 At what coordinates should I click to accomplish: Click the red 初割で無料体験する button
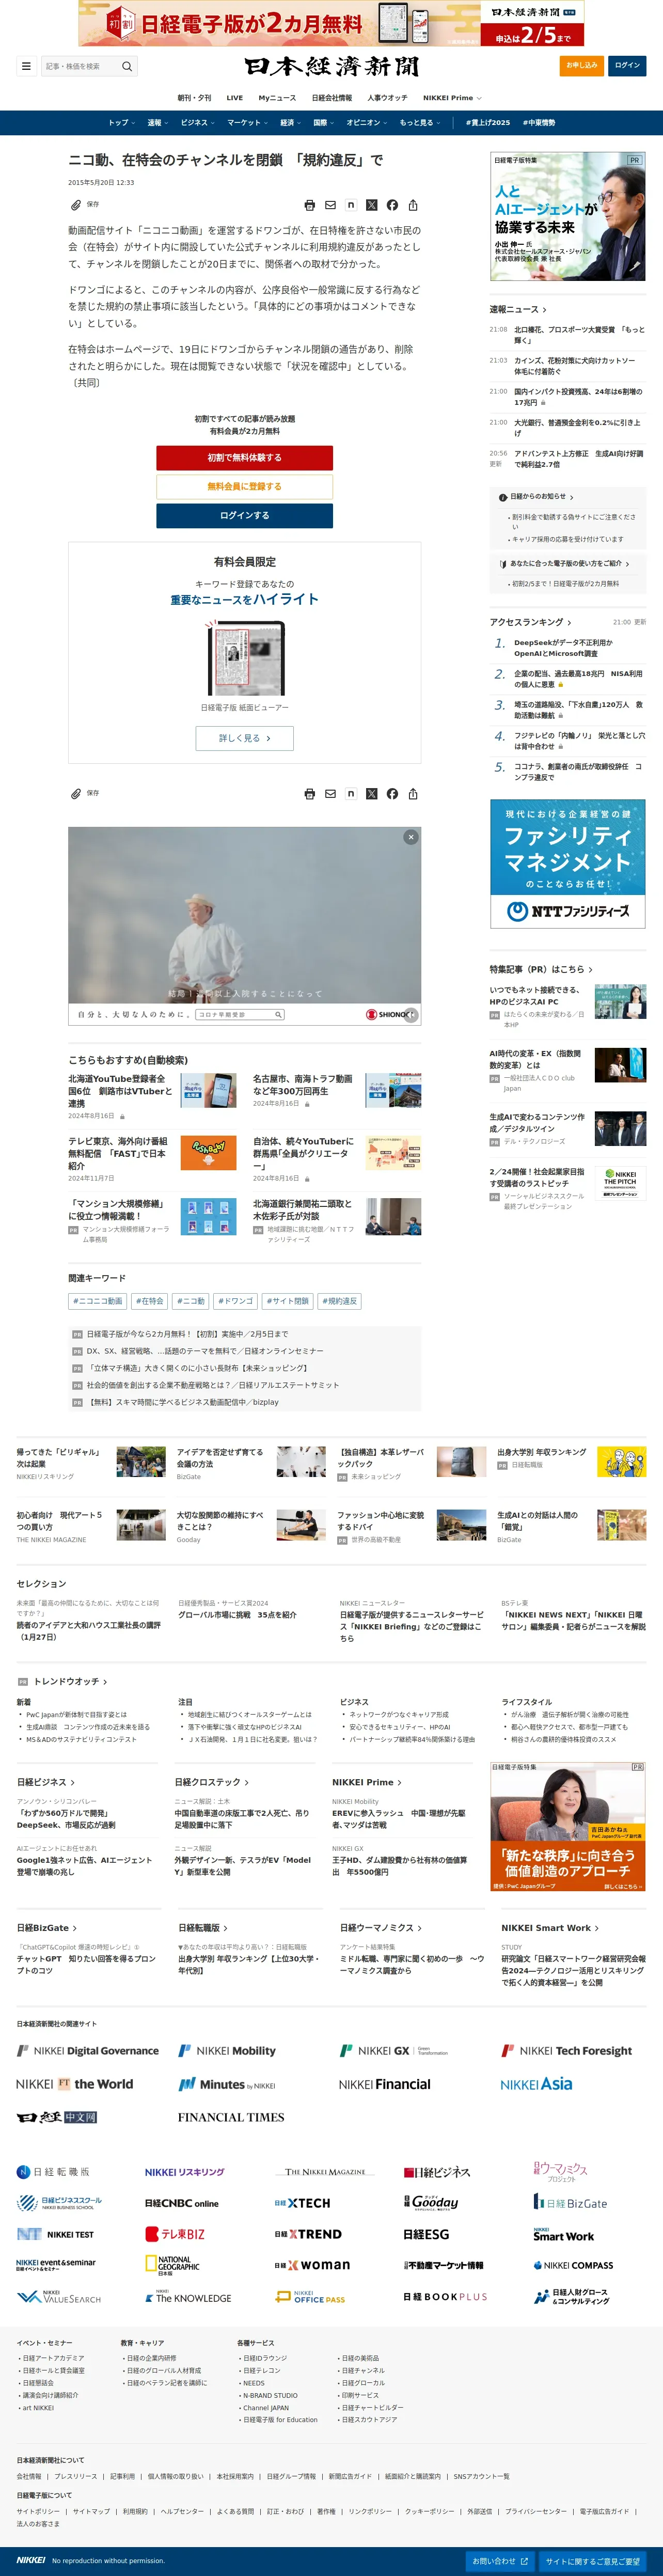coord(244,458)
